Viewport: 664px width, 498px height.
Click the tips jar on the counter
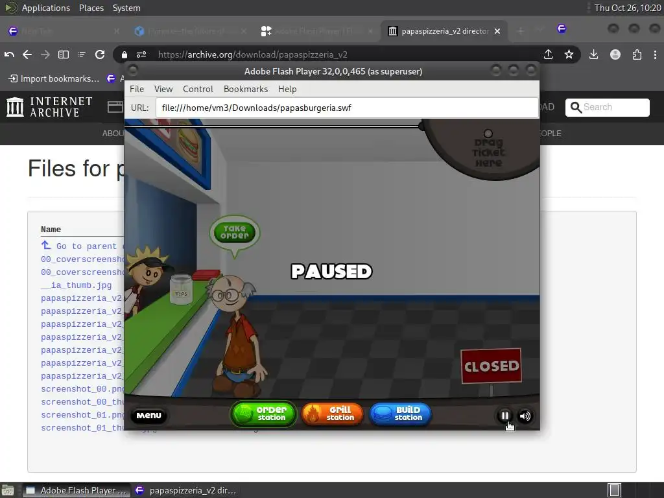[x=182, y=289]
